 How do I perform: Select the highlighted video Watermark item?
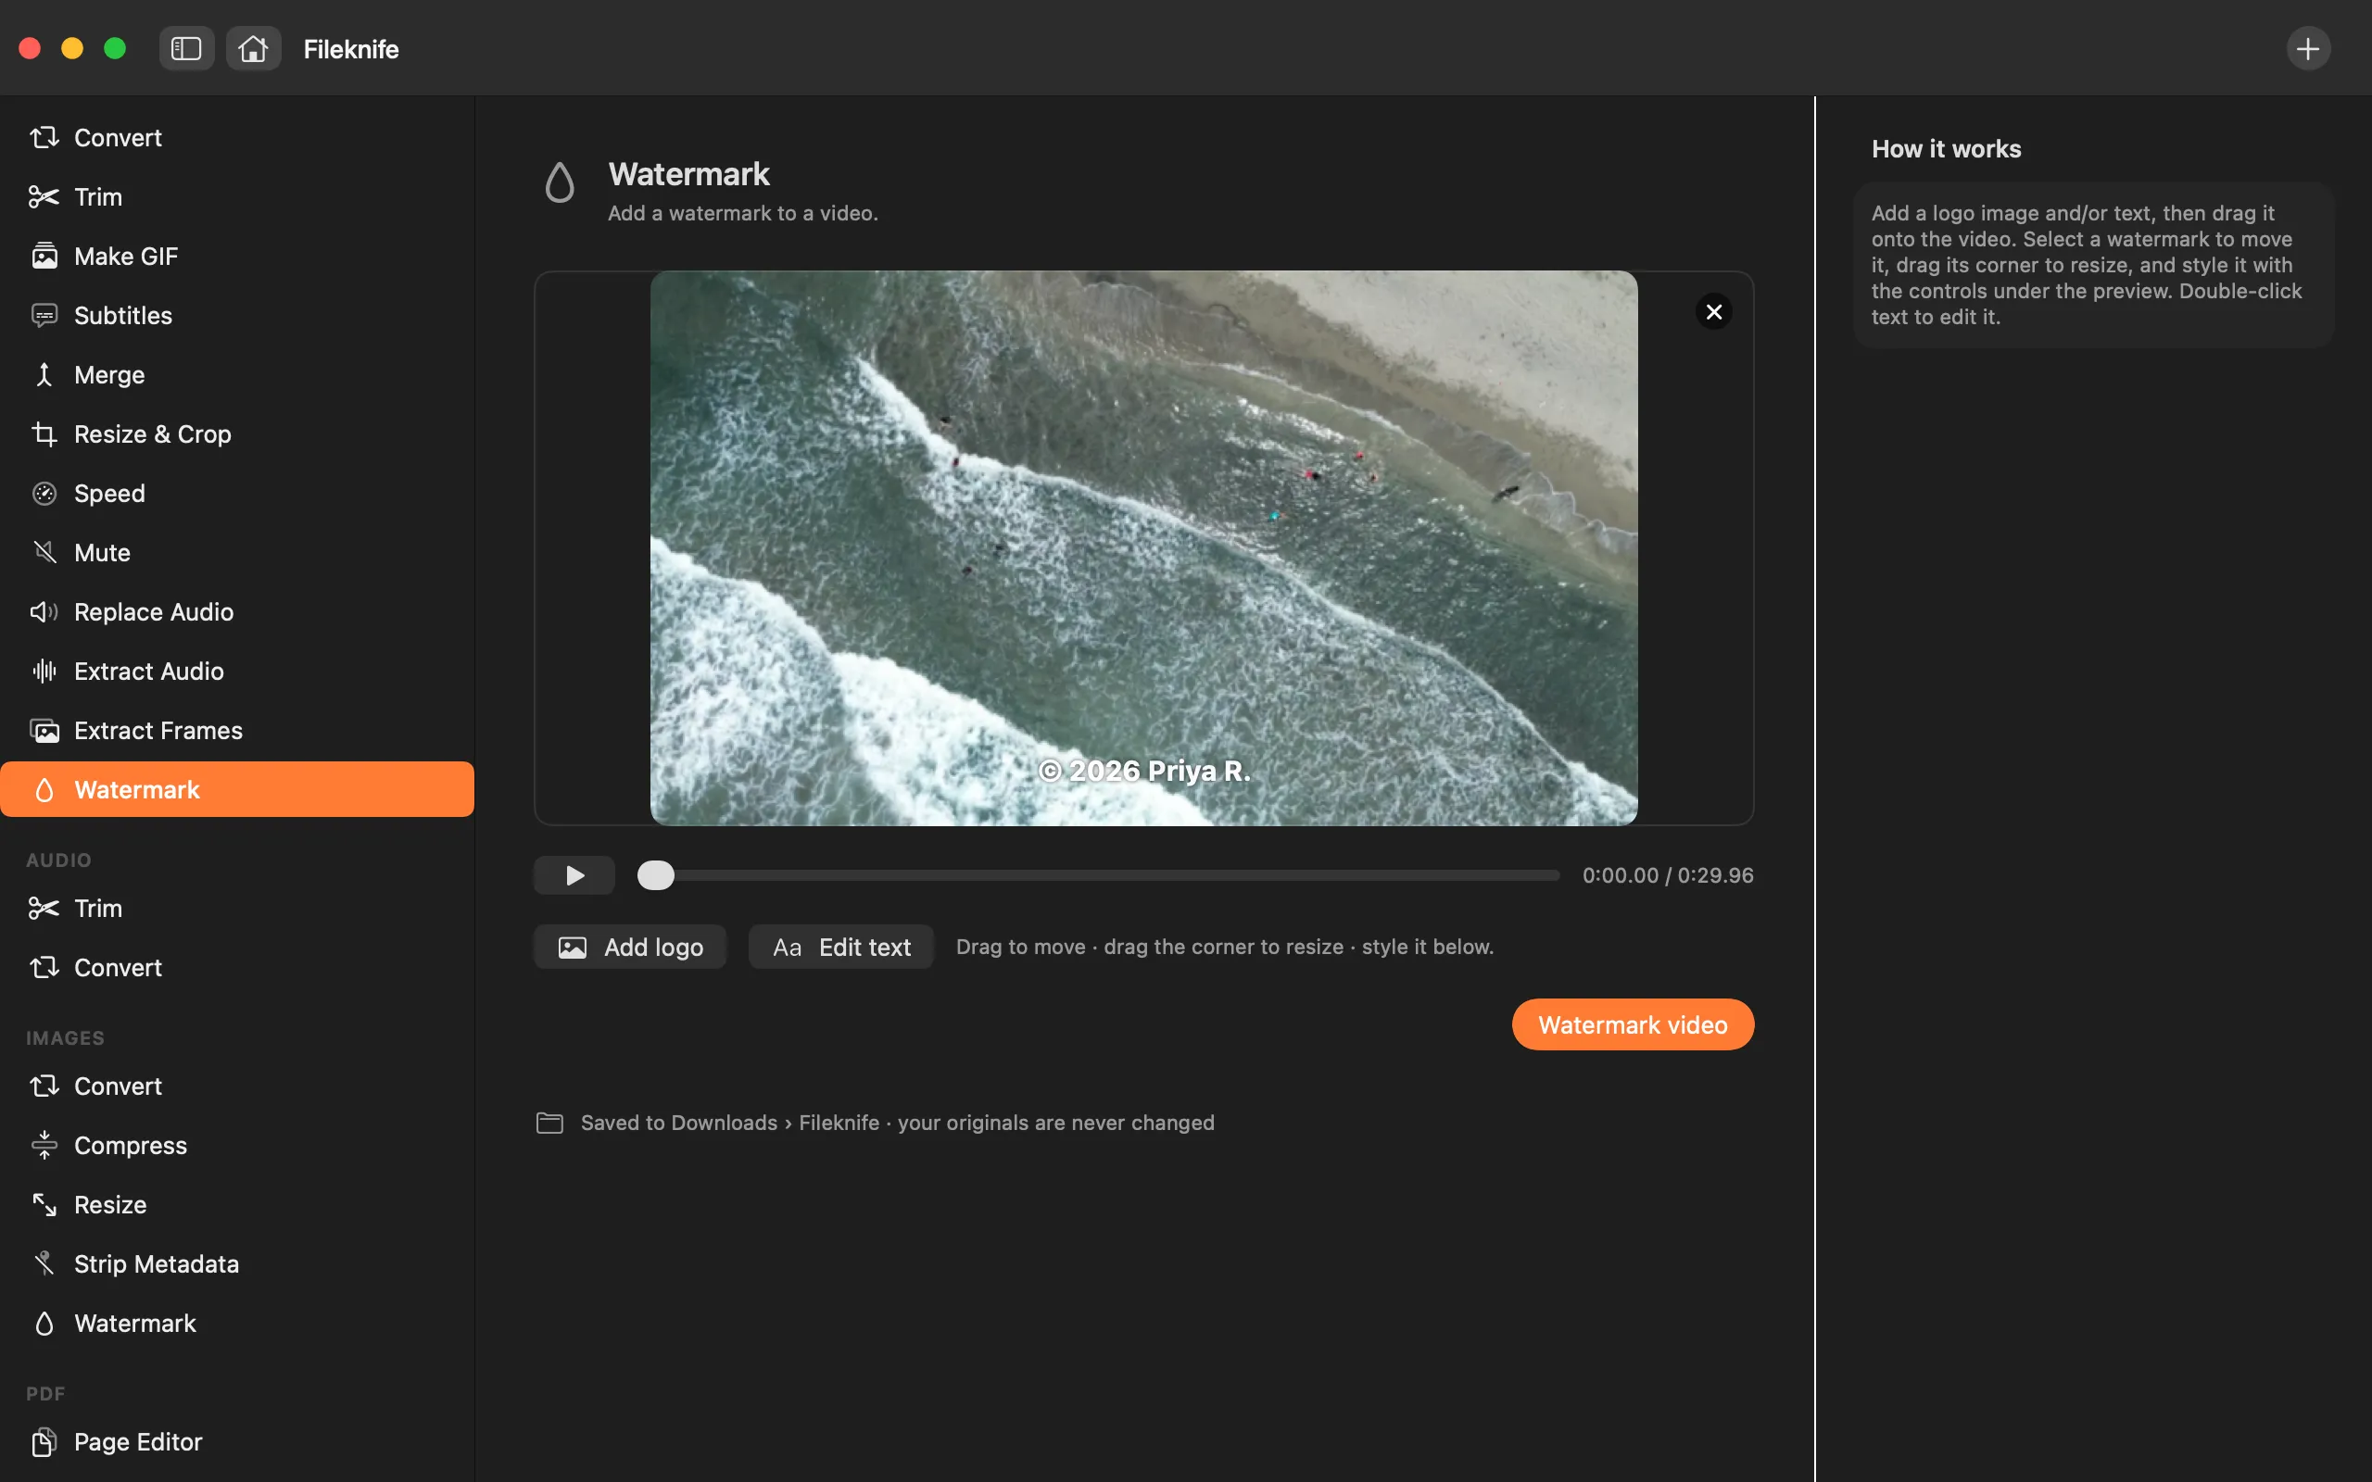pos(237,789)
